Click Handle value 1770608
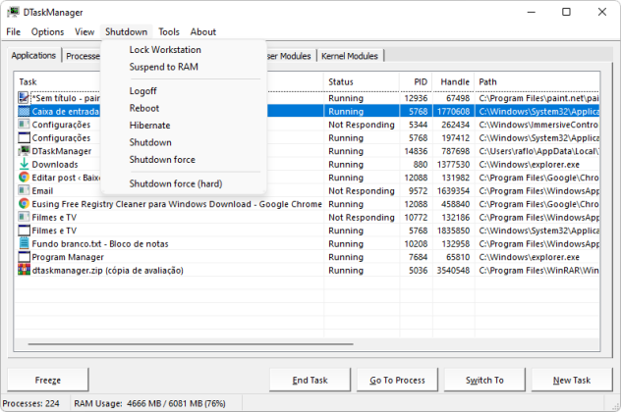Viewport: 621px width, 412px height. tap(454, 112)
